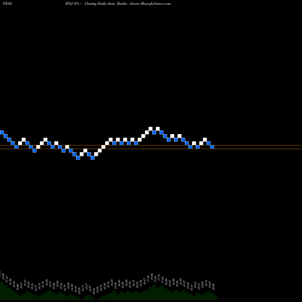Viewport: 302px width, 302px height.
Task: Select the first blue brick at chart's left edge
Action: pyautogui.click(x=2, y=132)
